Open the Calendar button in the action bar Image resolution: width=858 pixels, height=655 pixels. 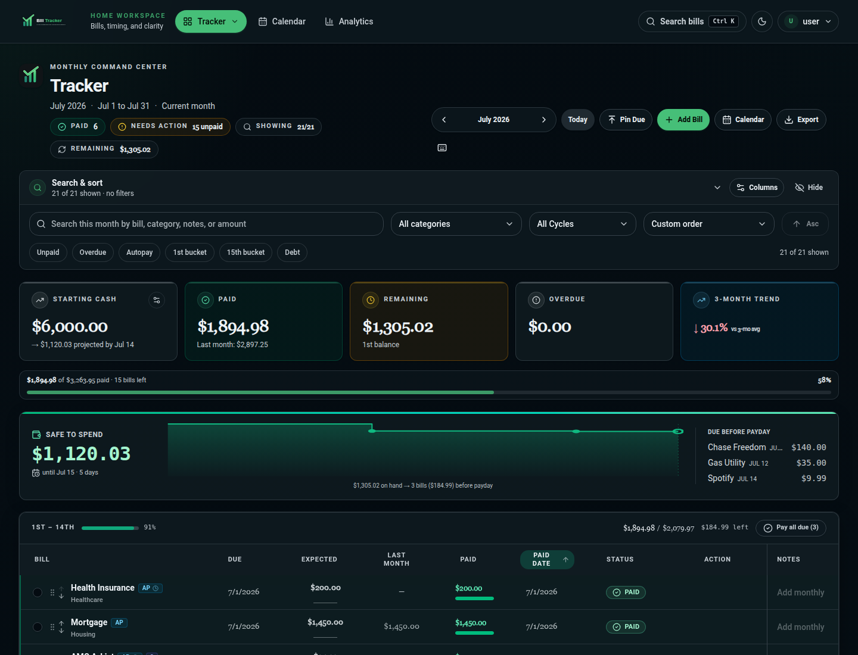743,120
